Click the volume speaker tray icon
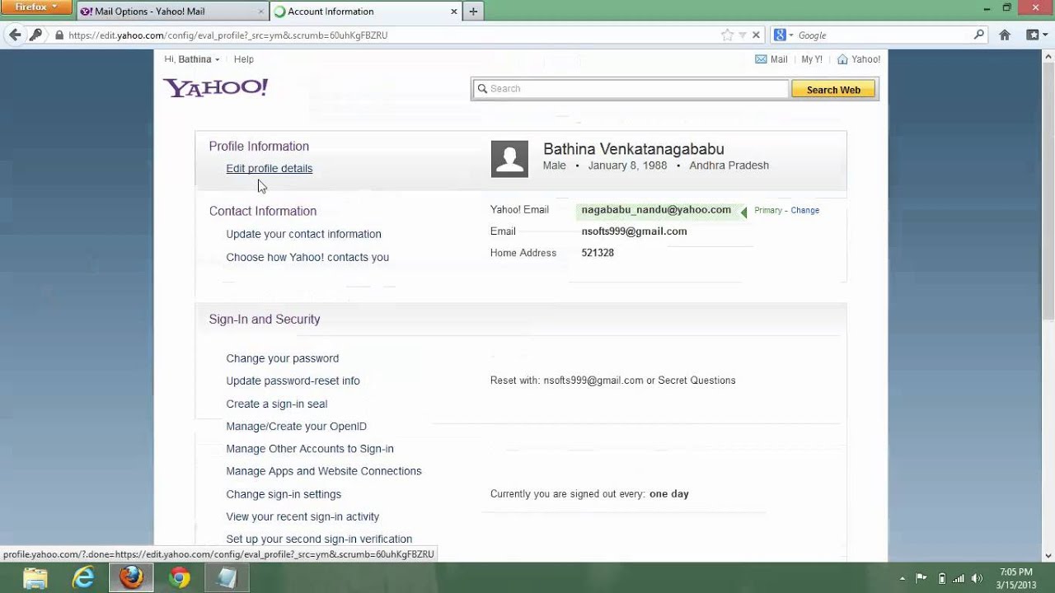The image size is (1055, 593). pyautogui.click(x=978, y=578)
